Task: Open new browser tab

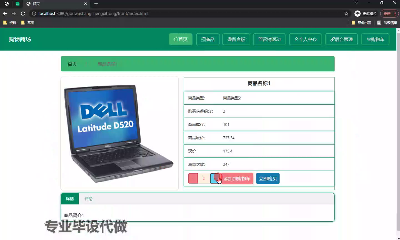Action: click(96, 4)
